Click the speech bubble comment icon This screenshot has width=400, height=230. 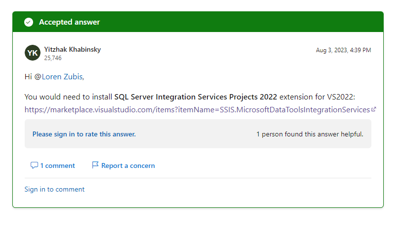(x=34, y=165)
